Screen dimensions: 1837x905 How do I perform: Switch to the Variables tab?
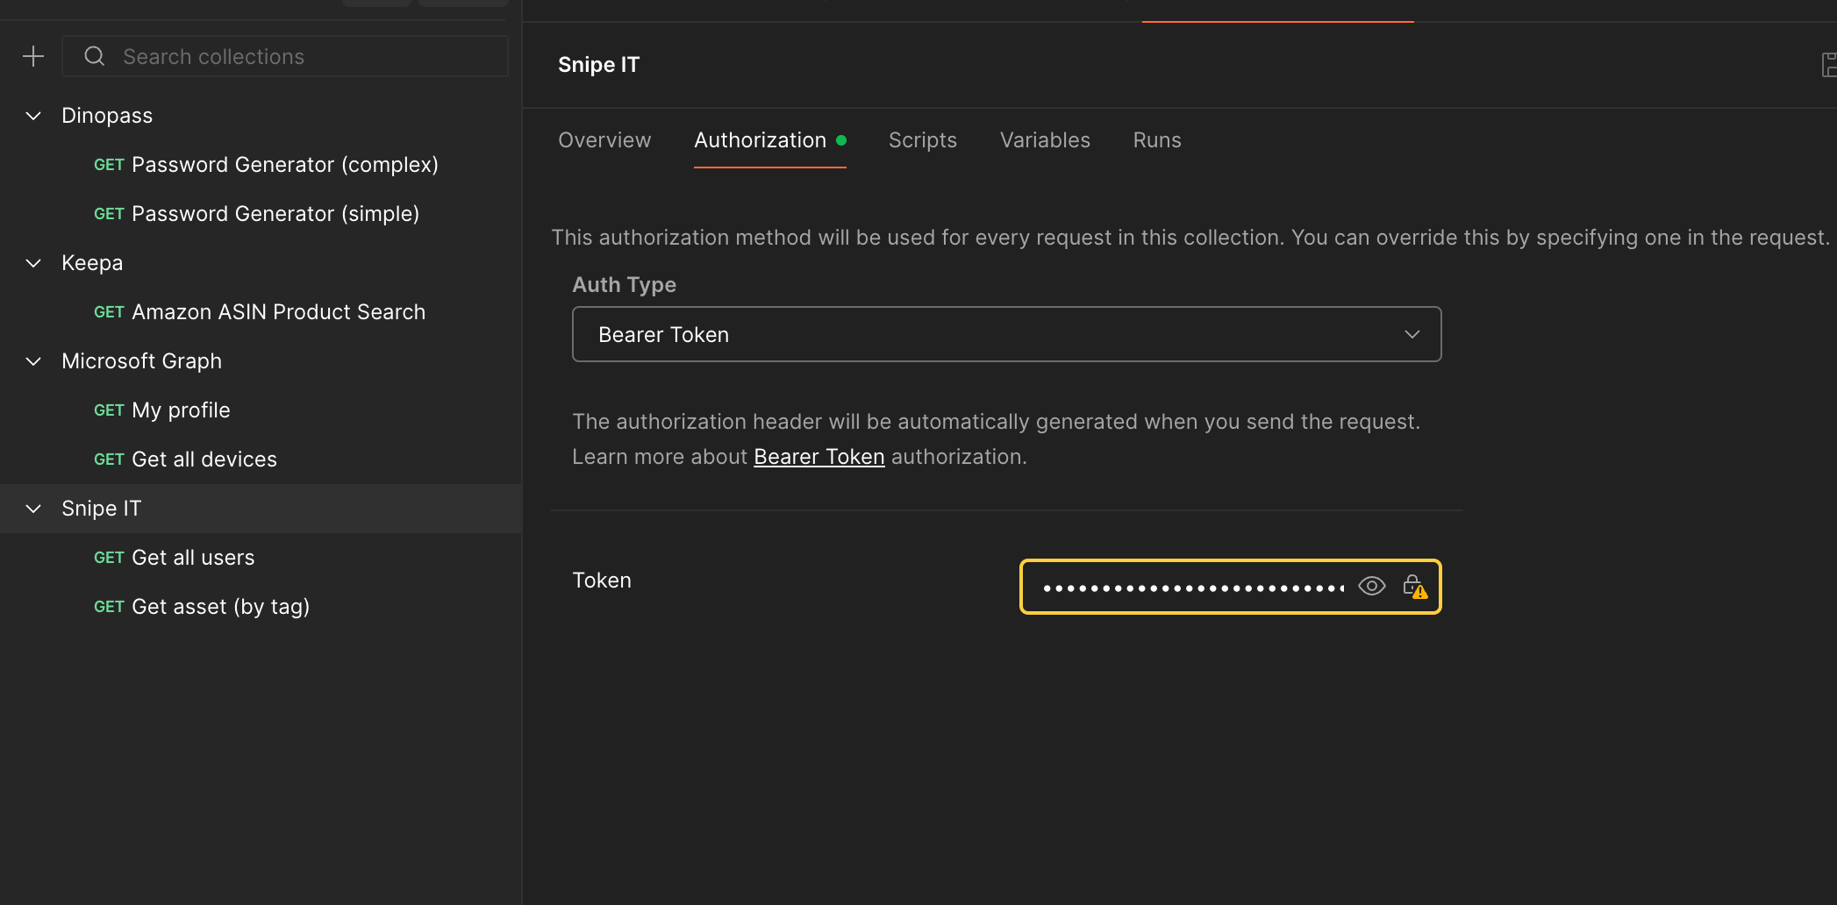[x=1045, y=140]
